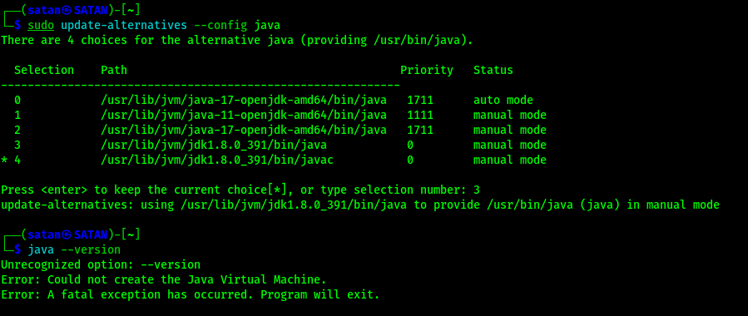
Task: Click the priority value 1111
Action: click(x=420, y=116)
